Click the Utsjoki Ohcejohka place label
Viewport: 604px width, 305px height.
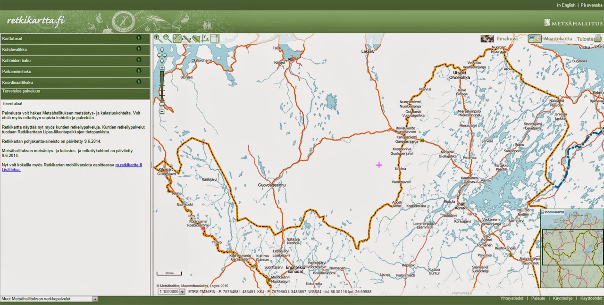pos(459,75)
